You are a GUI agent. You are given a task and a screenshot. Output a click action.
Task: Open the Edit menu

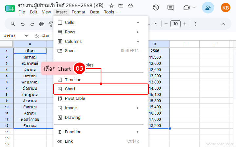click(33, 12)
